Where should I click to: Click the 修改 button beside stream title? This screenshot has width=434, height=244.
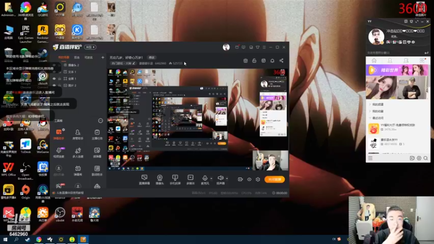152,57
